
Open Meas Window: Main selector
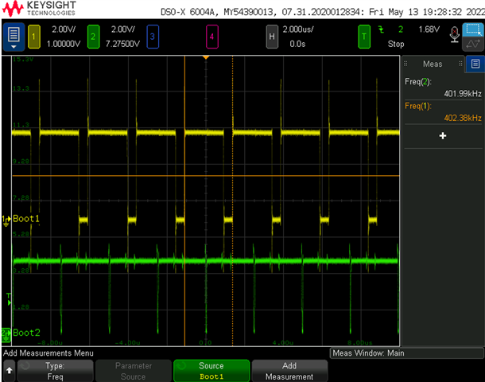tap(406, 353)
